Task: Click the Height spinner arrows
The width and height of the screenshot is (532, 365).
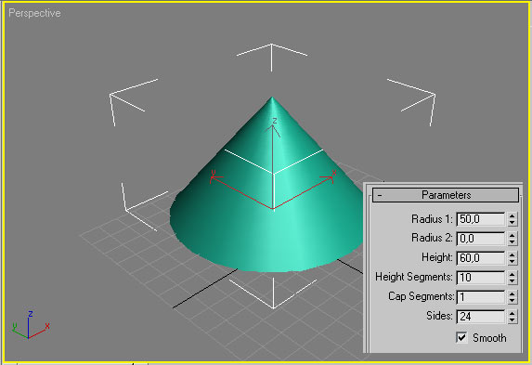Action: [x=512, y=257]
